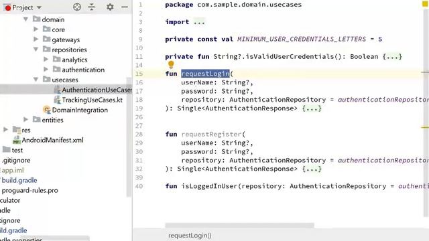This screenshot has height=241, width=429.
Task: Open TrackingUseCases.kt in tree
Action: (93, 100)
